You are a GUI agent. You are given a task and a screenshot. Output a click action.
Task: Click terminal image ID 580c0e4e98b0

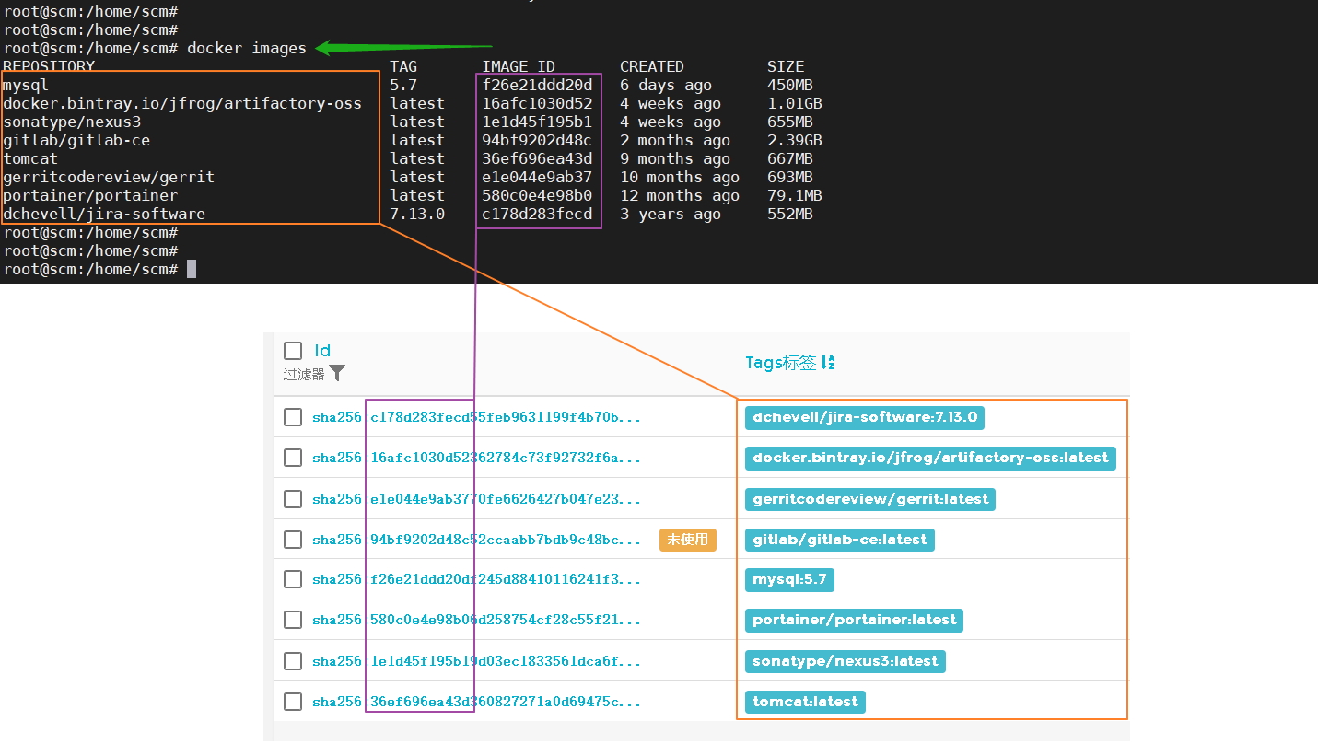[537, 196]
